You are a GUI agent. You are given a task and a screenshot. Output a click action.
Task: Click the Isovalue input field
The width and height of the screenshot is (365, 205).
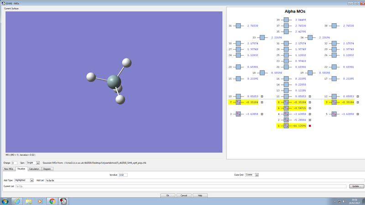coord(123,175)
